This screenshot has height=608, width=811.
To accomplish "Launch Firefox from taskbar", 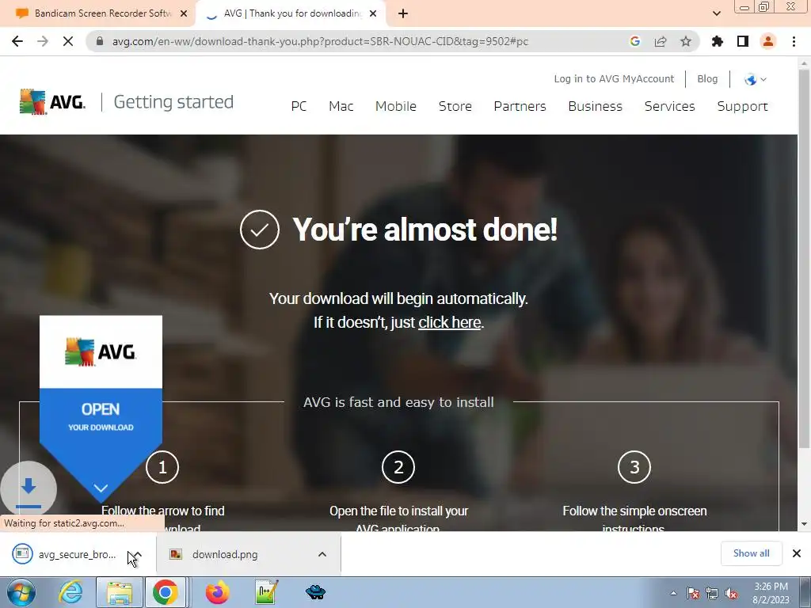I will pyautogui.click(x=218, y=592).
